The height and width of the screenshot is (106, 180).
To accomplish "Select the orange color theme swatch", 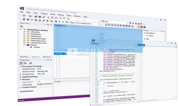I will click(142, 27).
